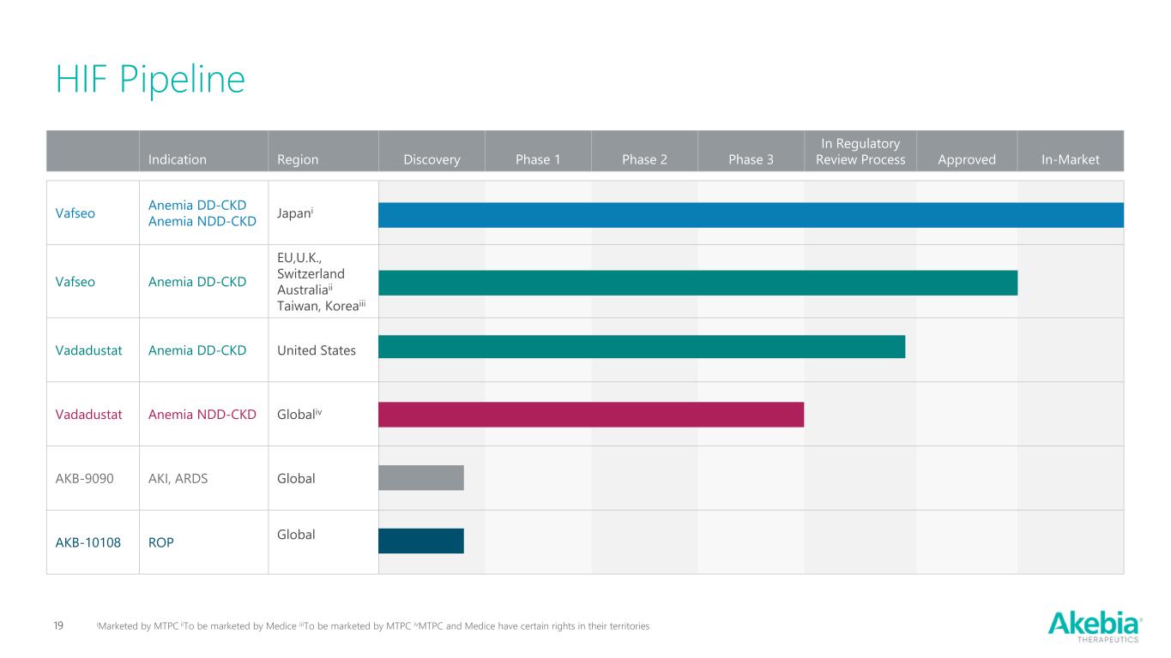Click the magenta Anemia NDD-CKD Global bar
The height and width of the screenshot is (658, 1171).
(590, 414)
